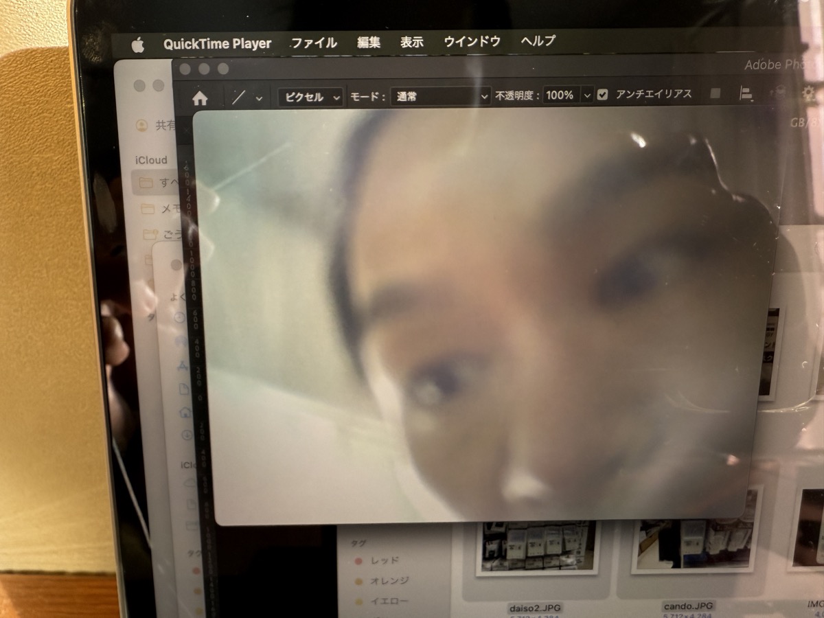Open the gear settings icon in options bar
The height and width of the screenshot is (618, 824).
point(808,94)
